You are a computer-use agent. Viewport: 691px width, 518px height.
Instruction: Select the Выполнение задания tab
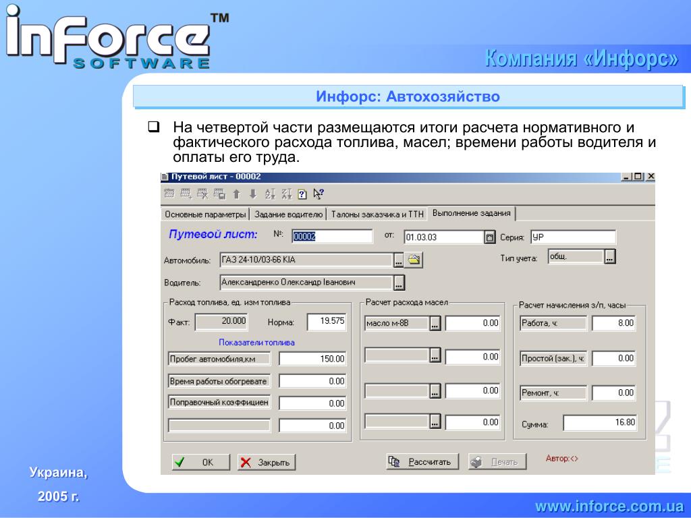(x=471, y=213)
